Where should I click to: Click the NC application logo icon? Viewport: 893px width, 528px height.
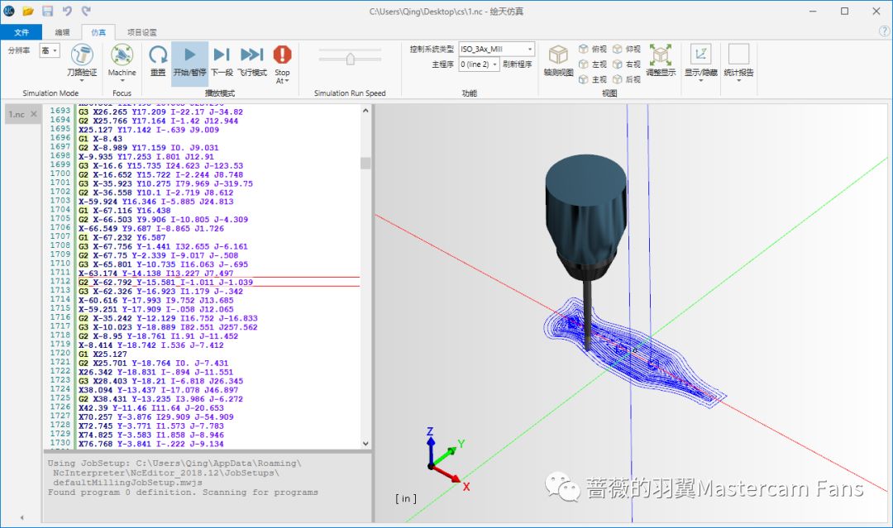[9, 11]
